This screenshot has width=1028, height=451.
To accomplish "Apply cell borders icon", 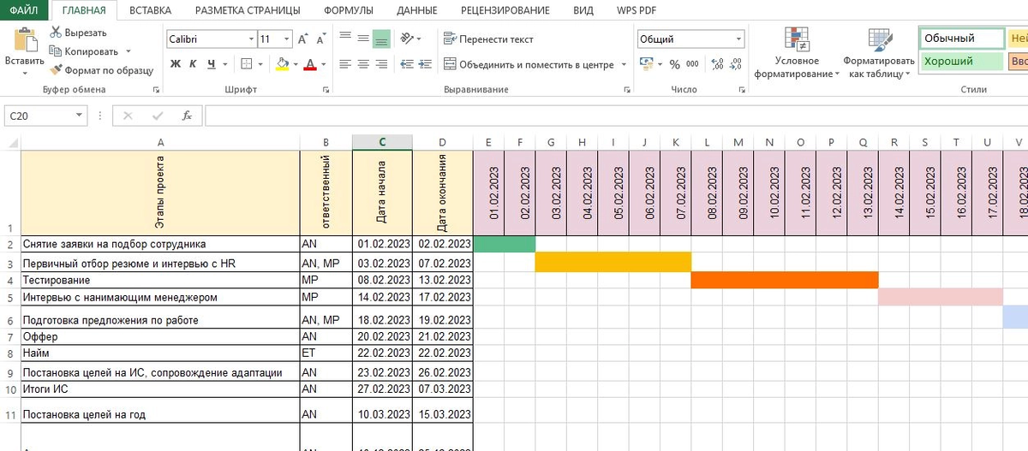I will tap(247, 64).
